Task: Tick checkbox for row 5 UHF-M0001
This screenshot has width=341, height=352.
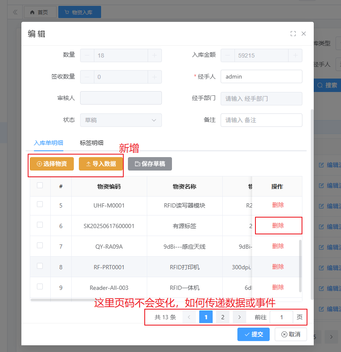Action: (x=40, y=205)
